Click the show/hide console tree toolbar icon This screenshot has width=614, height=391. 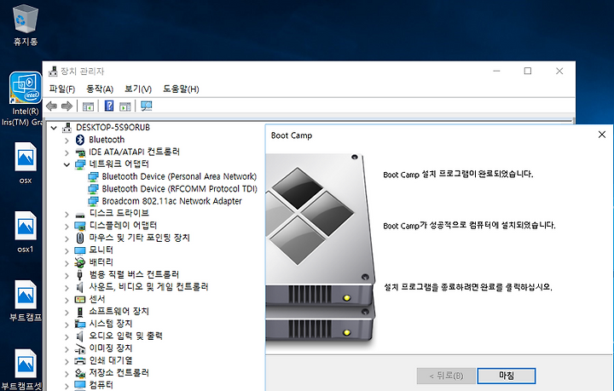coord(88,106)
